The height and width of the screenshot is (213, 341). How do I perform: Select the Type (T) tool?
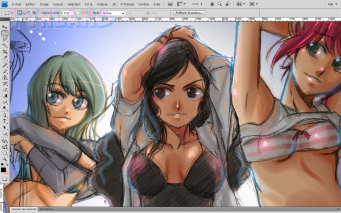click(5, 122)
